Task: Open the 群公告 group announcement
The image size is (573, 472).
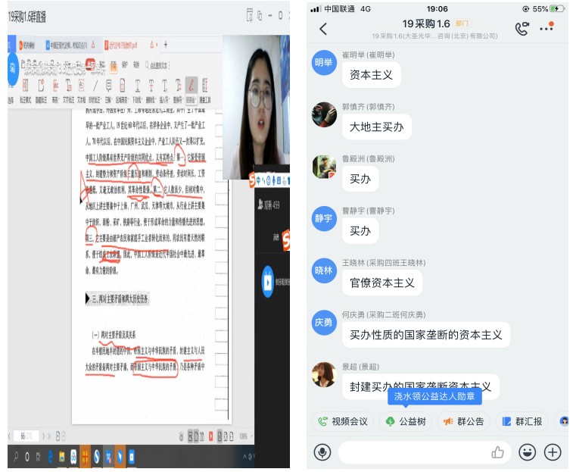Action: pyautogui.click(x=463, y=421)
